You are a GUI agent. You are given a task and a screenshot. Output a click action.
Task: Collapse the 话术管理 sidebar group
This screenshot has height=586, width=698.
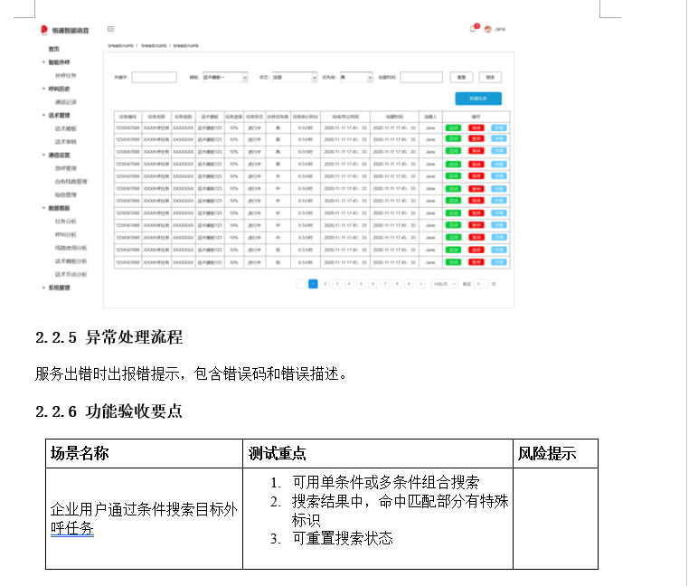click(x=43, y=115)
